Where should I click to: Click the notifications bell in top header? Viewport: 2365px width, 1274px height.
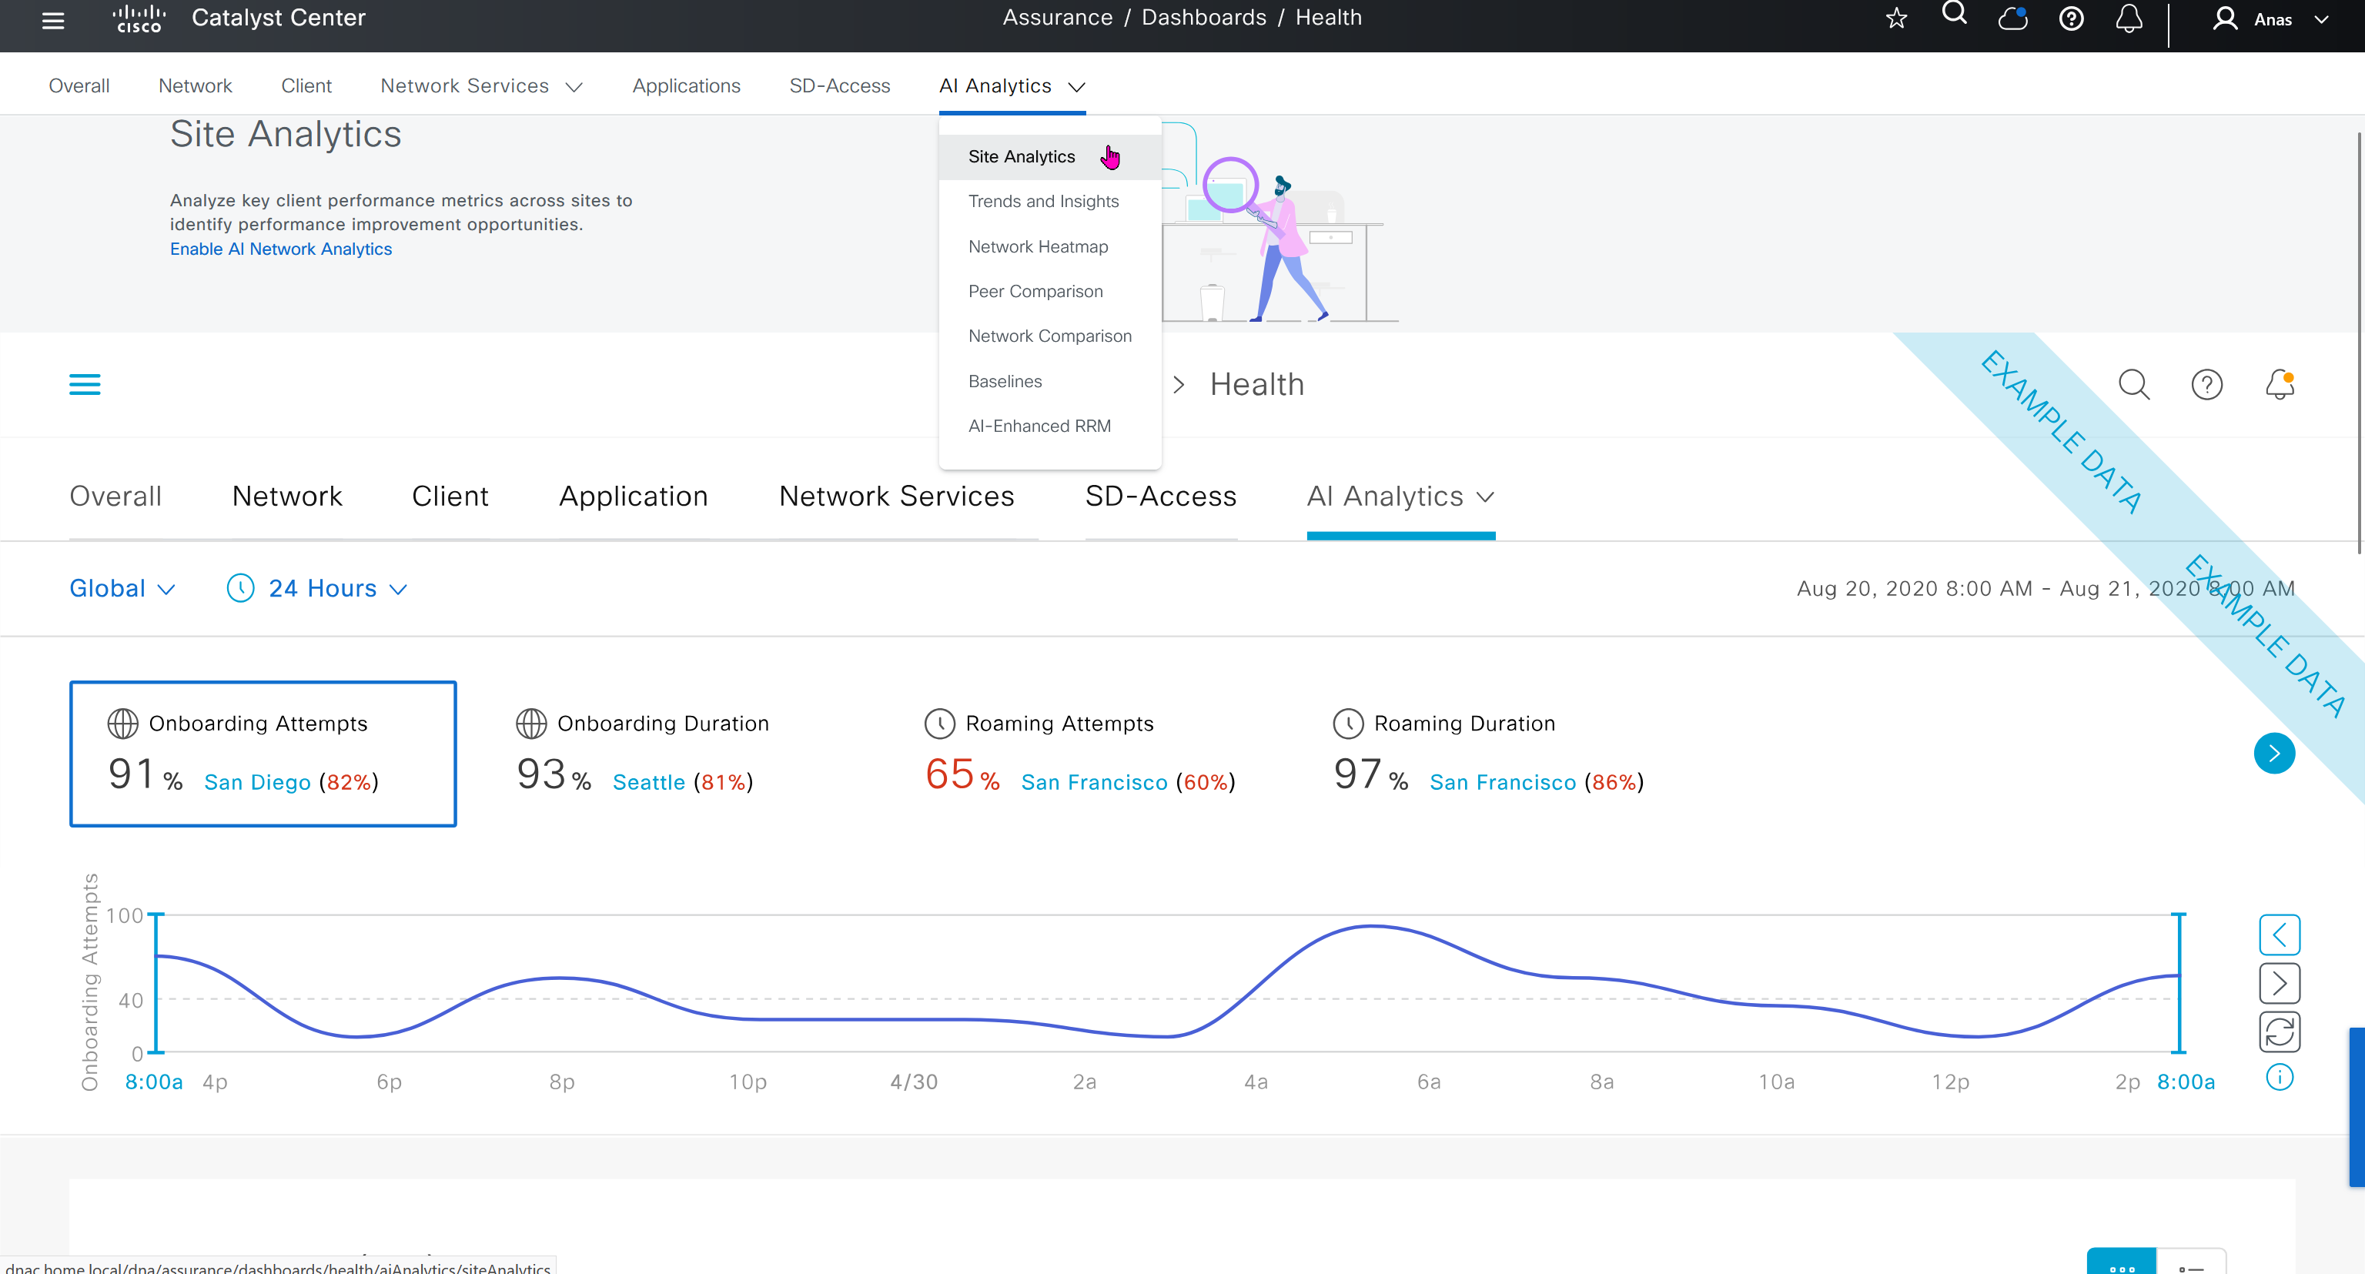point(2128,18)
